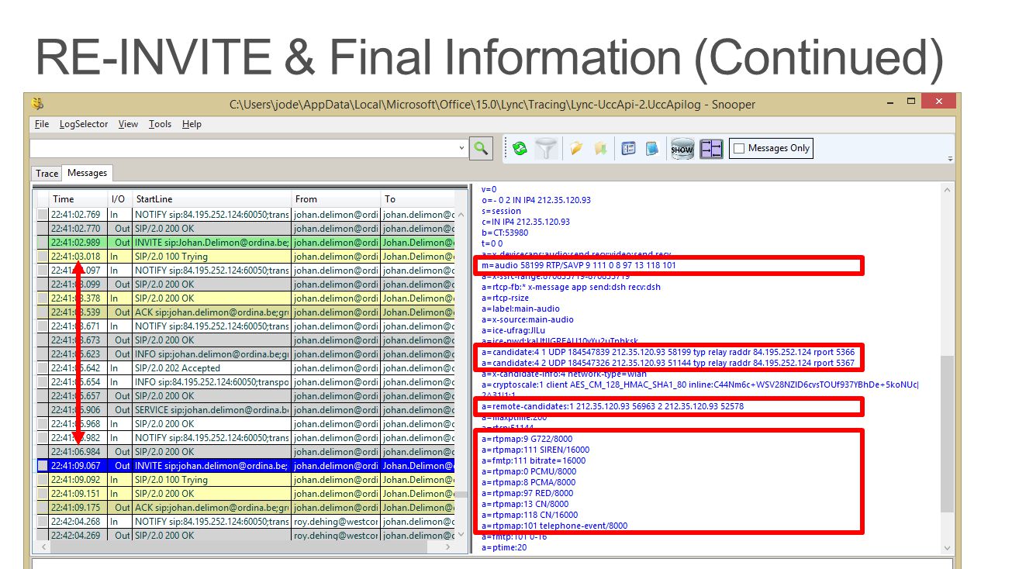Viewport: 1012px width, 569px height.
Task: Switch to the Trace tab
Action: (47, 174)
